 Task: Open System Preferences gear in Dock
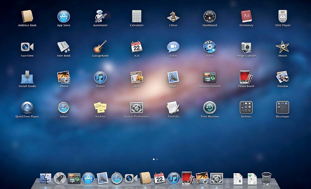(x=217, y=178)
